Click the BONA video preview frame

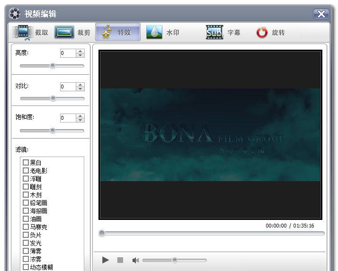click(210, 135)
